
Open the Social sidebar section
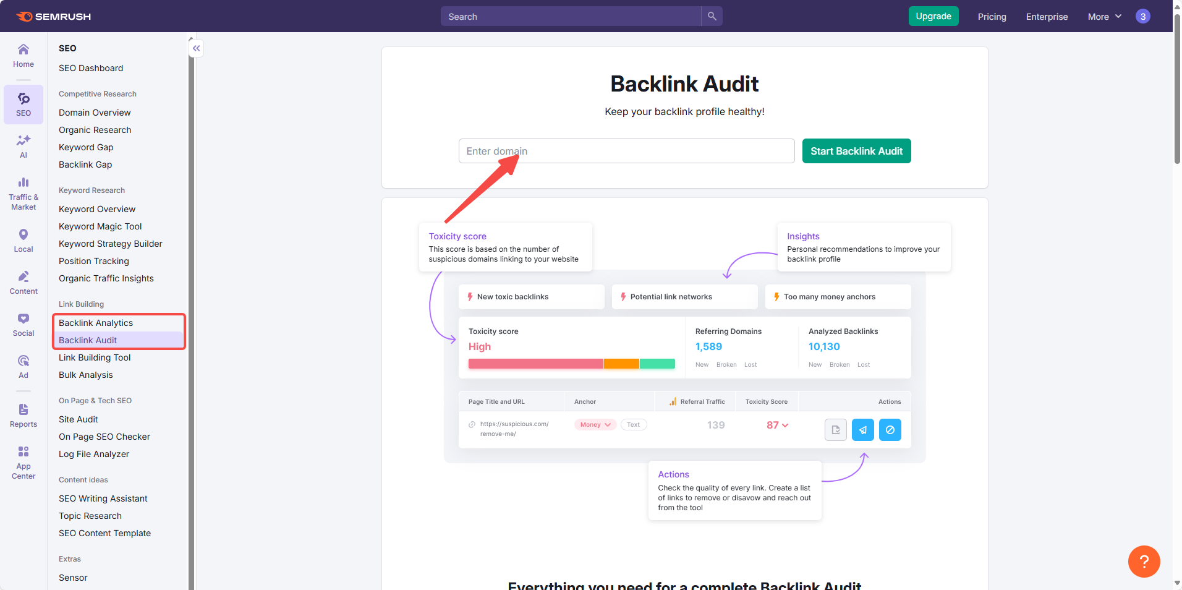pos(23,325)
